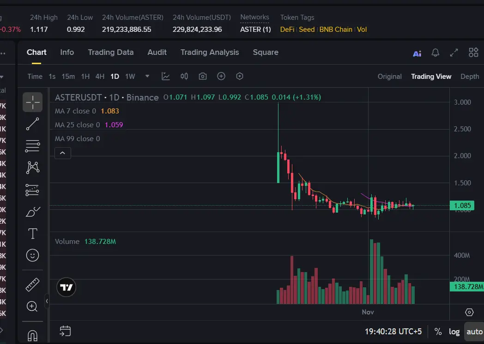Click the 19:40:28 UTC+5 timezone selector

coord(393,332)
